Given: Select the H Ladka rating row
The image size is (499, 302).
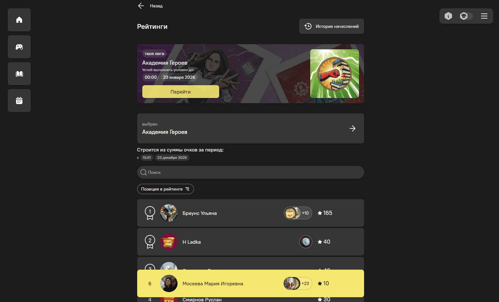Looking at the screenshot, I should [251, 242].
